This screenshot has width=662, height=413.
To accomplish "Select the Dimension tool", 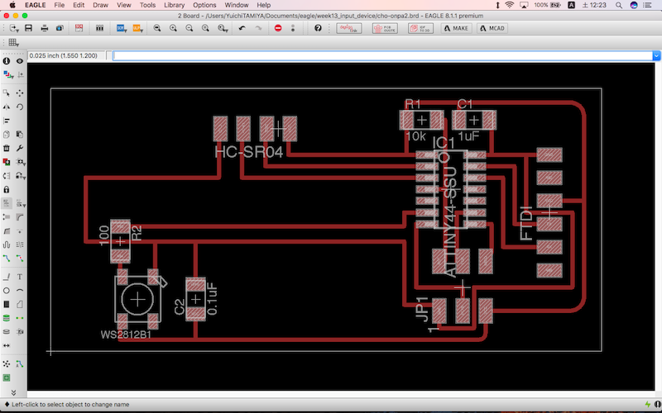I will pos(7,345).
